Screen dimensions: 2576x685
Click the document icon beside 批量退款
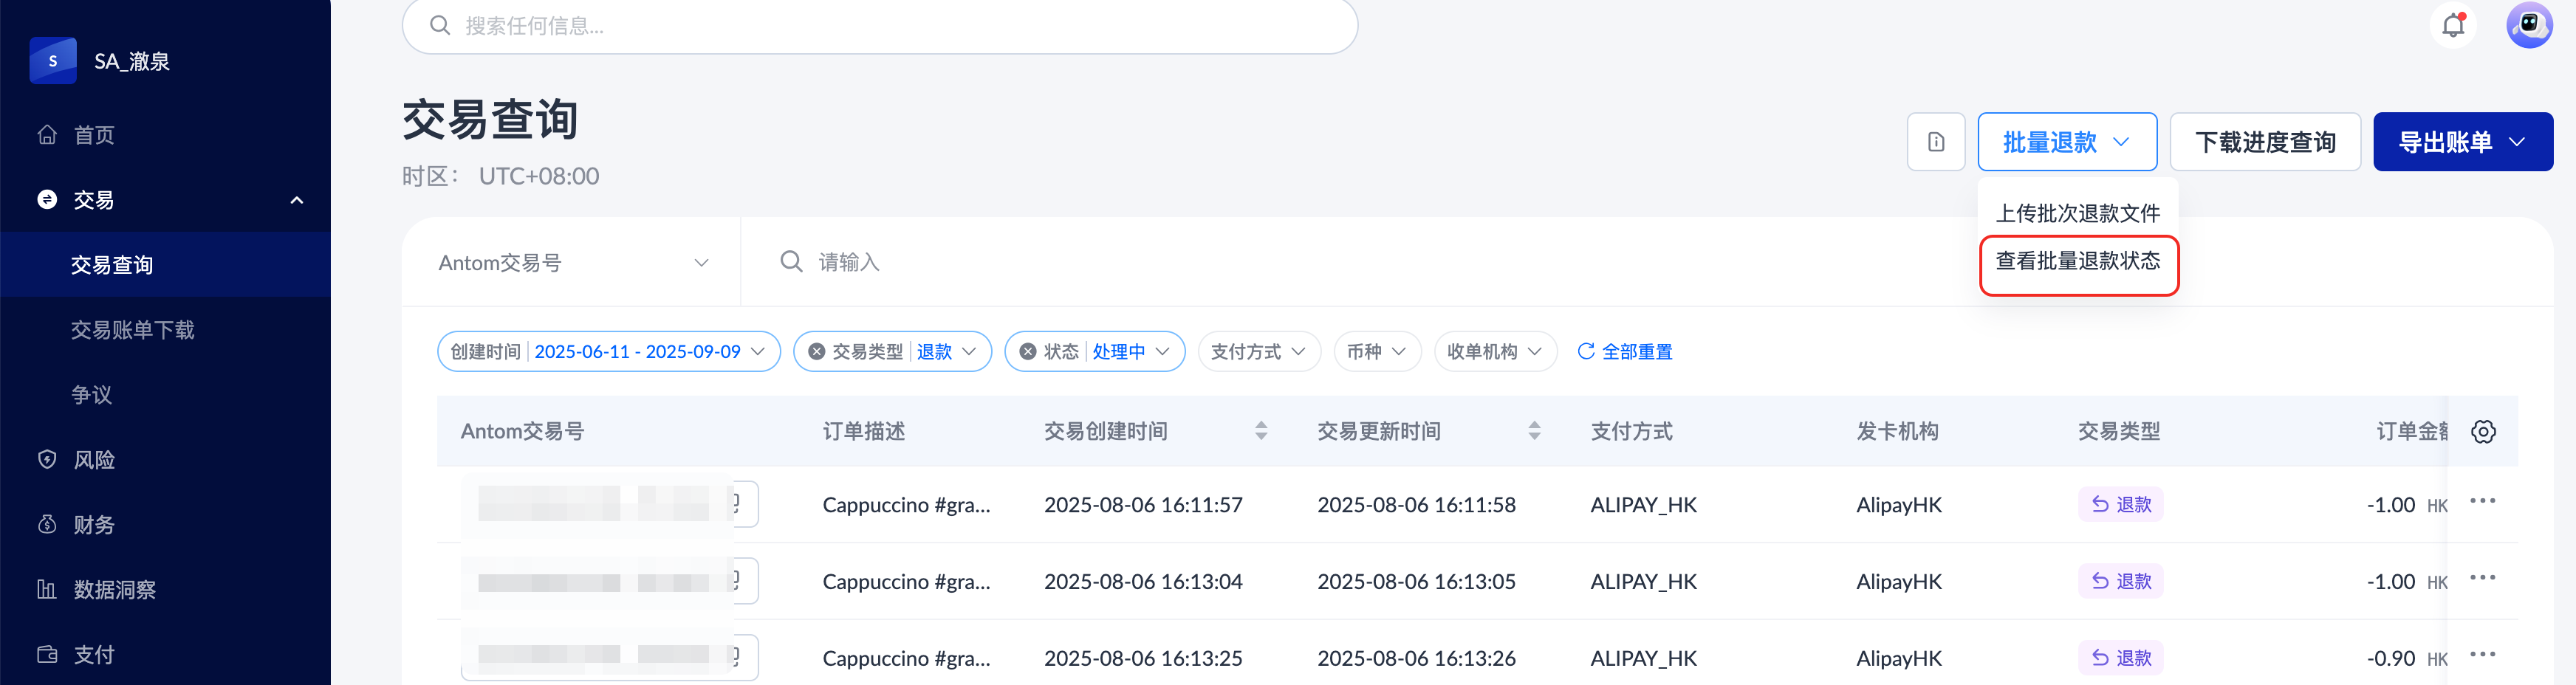pyautogui.click(x=1935, y=142)
